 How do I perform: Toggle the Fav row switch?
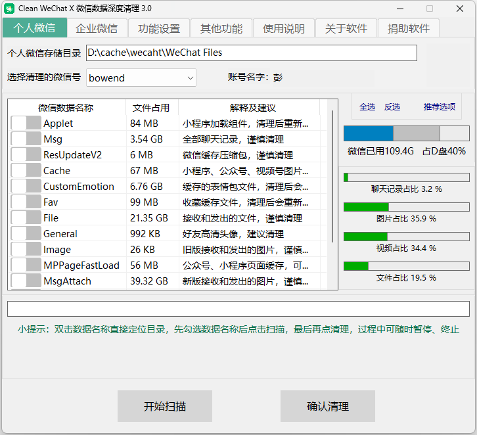[26, 202]
